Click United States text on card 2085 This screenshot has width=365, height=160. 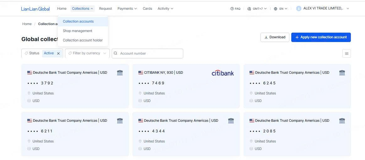point(265,141)
